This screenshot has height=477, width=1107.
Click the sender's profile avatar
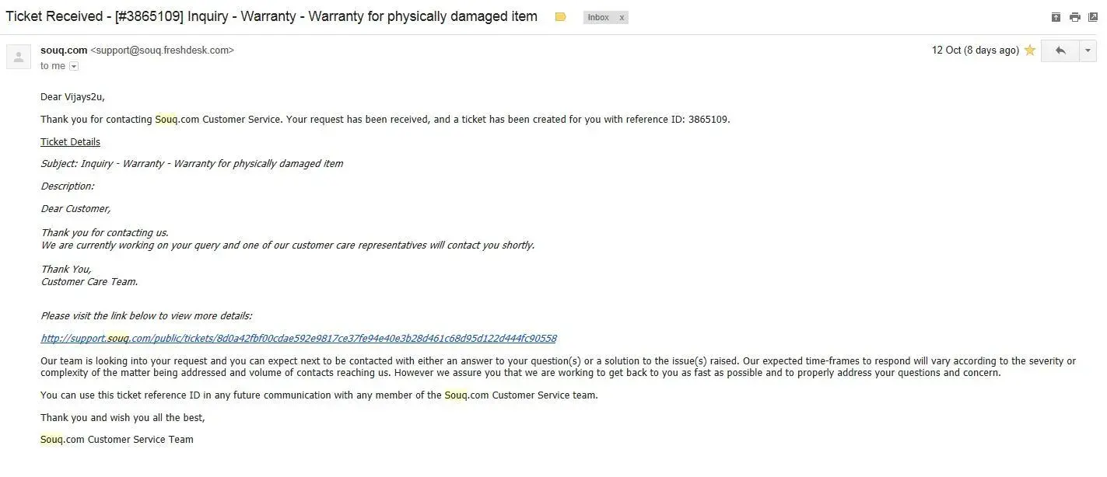point(19,57)
